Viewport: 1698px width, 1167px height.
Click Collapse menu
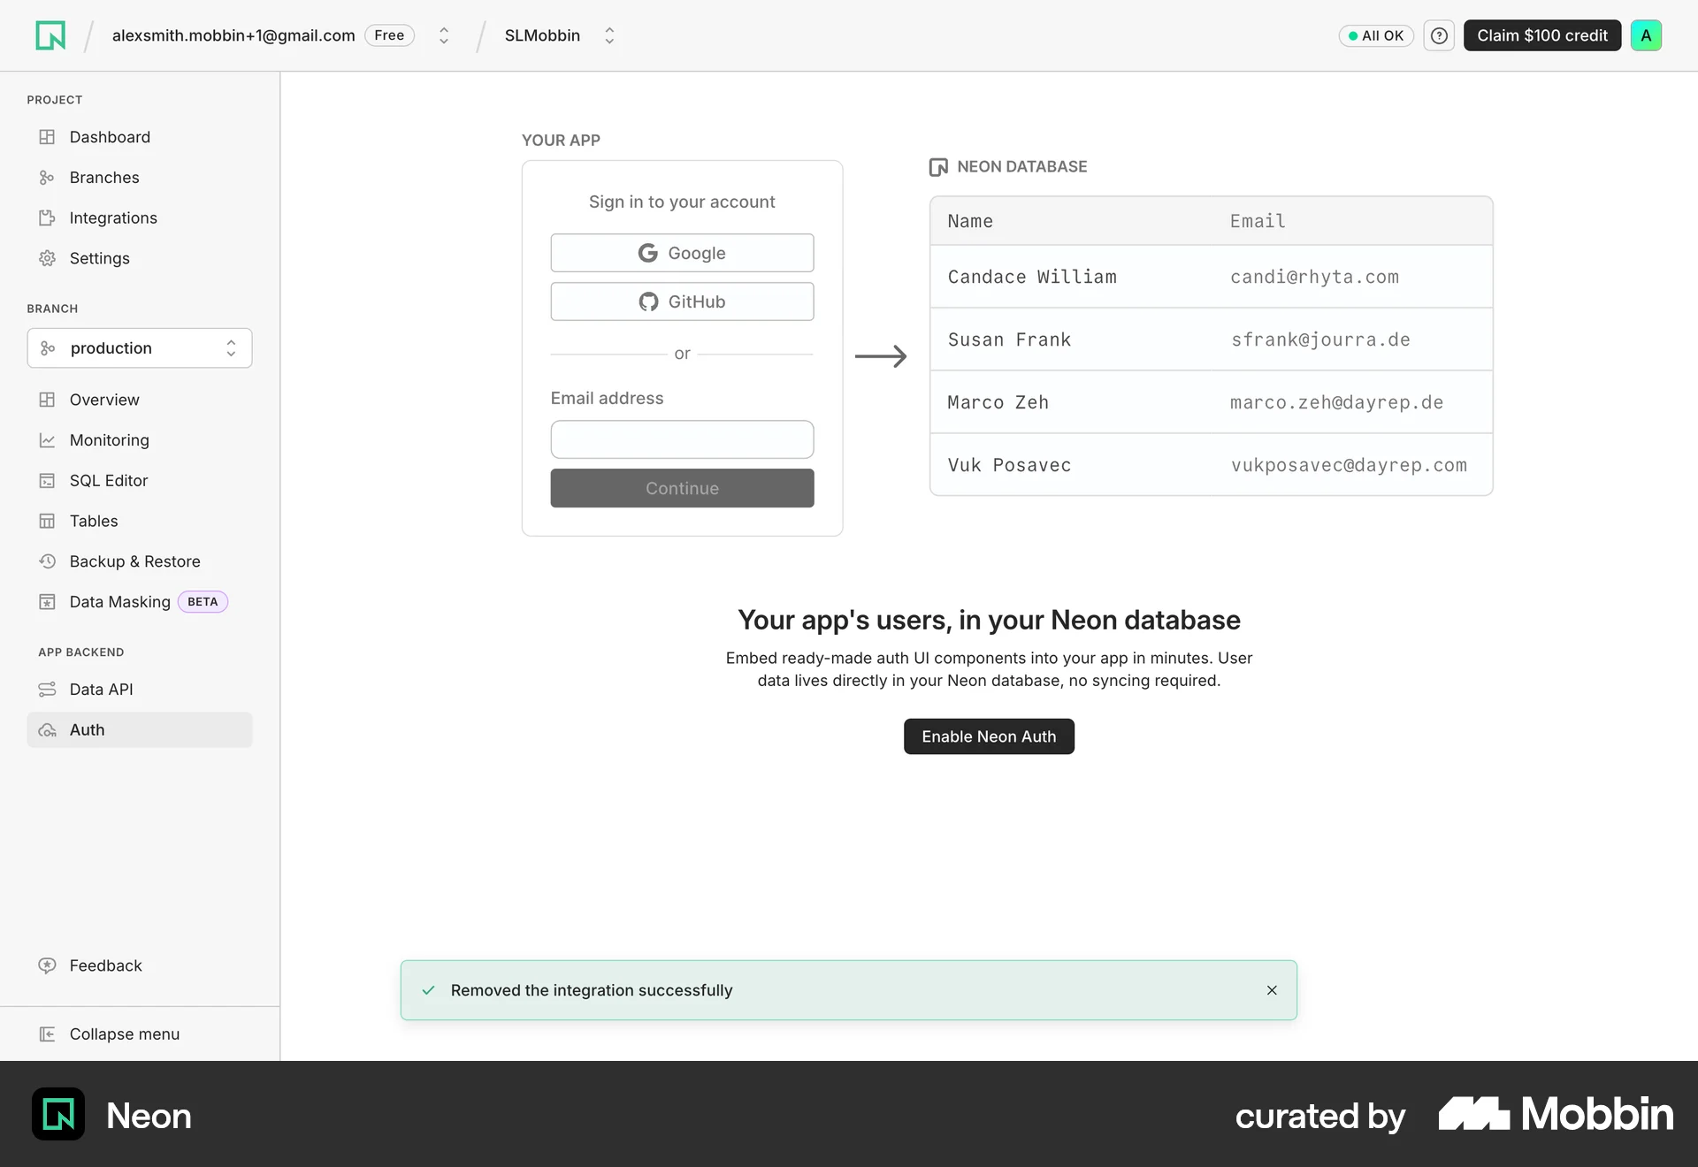[140, 1034]
